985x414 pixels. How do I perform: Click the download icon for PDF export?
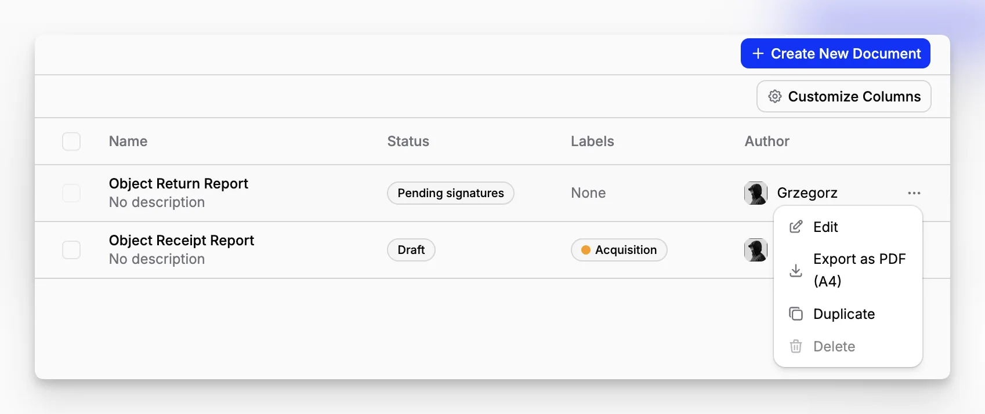(x=796, y=270)
